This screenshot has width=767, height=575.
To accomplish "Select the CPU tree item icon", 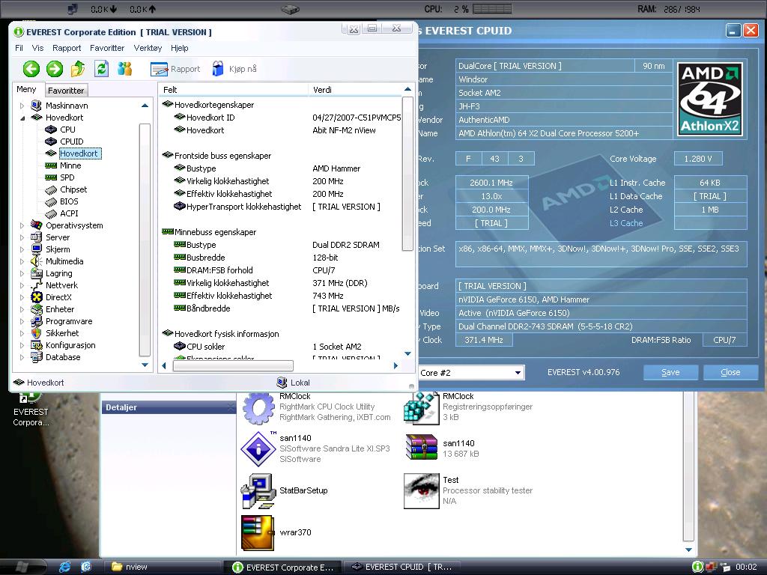I will click(51, 130).
